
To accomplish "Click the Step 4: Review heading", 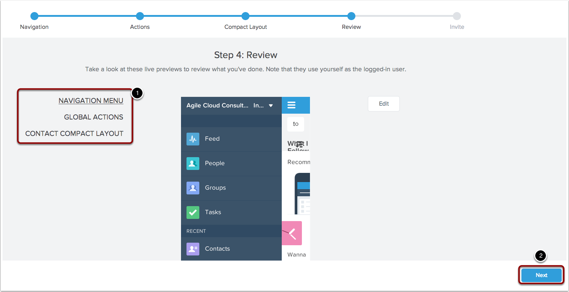I will coord(245,55).
